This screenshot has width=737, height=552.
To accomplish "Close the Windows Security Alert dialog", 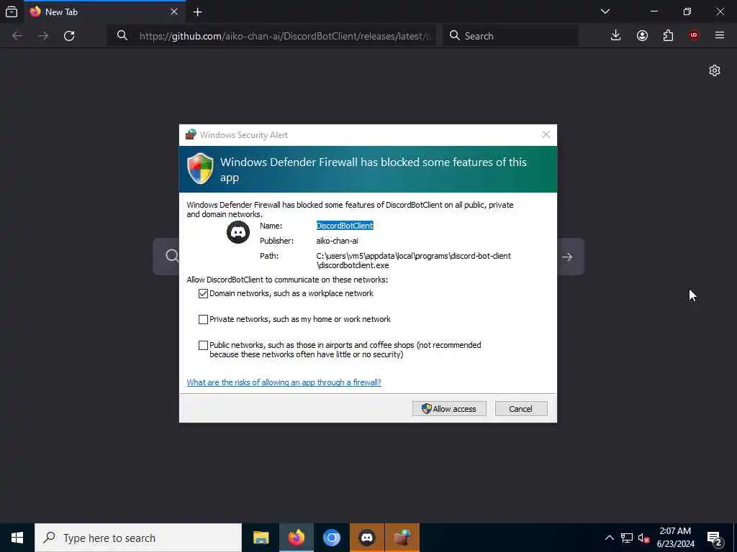I will click(x=546, y=134).
